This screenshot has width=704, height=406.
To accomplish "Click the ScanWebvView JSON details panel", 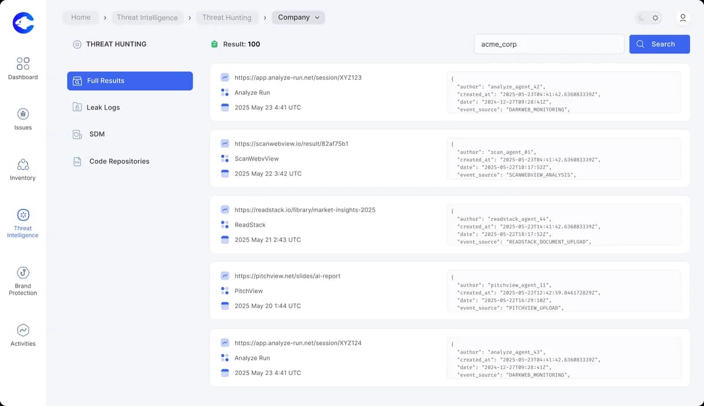I will [x=563, y=159].
